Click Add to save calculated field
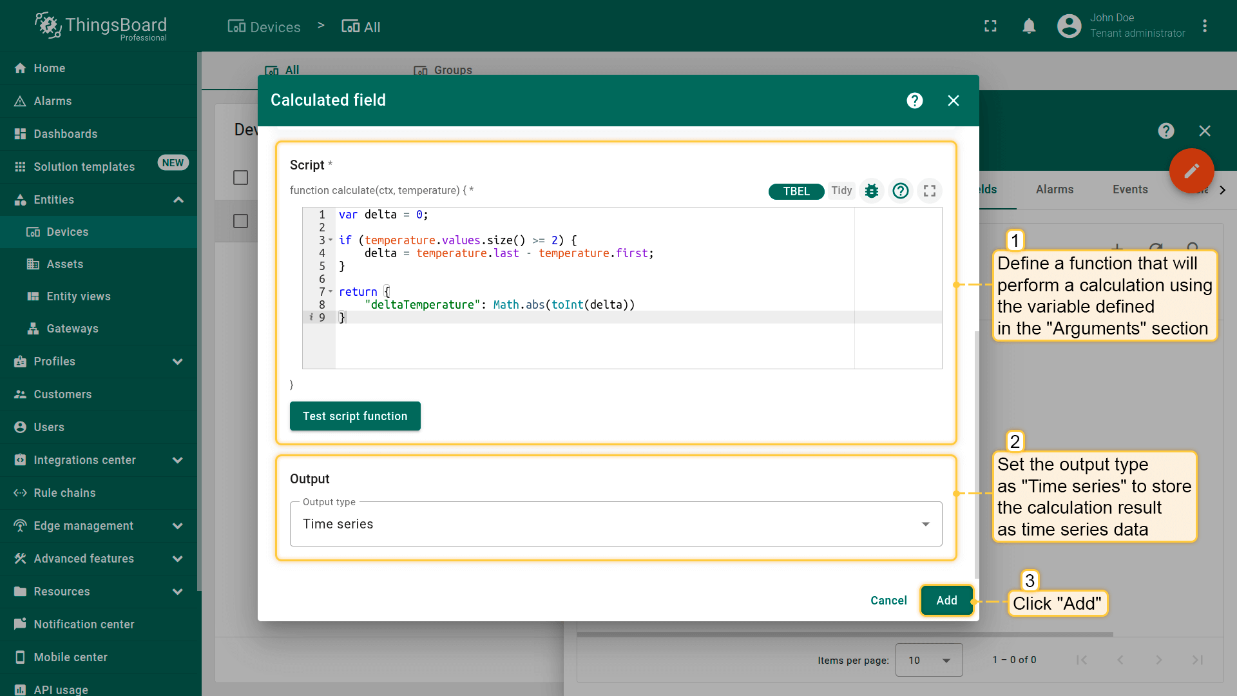 946,601
